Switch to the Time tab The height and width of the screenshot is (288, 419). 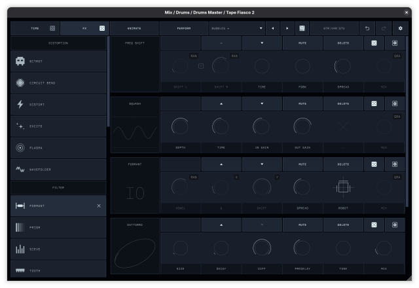[35, 28]
